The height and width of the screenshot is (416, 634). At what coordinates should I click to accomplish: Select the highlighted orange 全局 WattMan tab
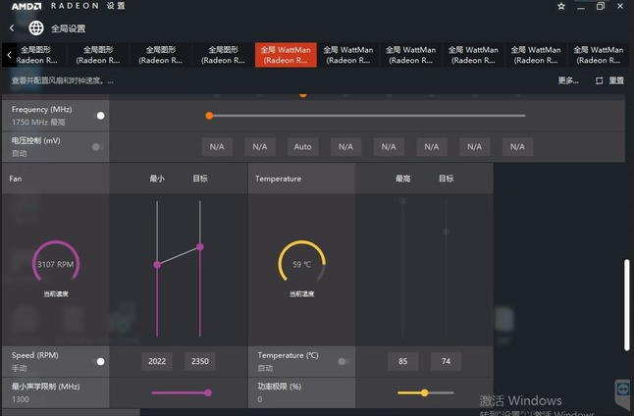point(286,55)
